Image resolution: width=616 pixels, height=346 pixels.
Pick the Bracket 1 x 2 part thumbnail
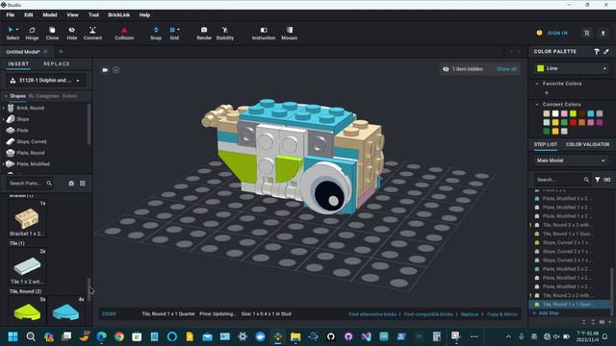[27, 218]
